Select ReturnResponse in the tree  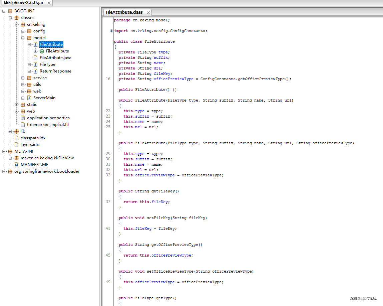[x=55, y=71]
